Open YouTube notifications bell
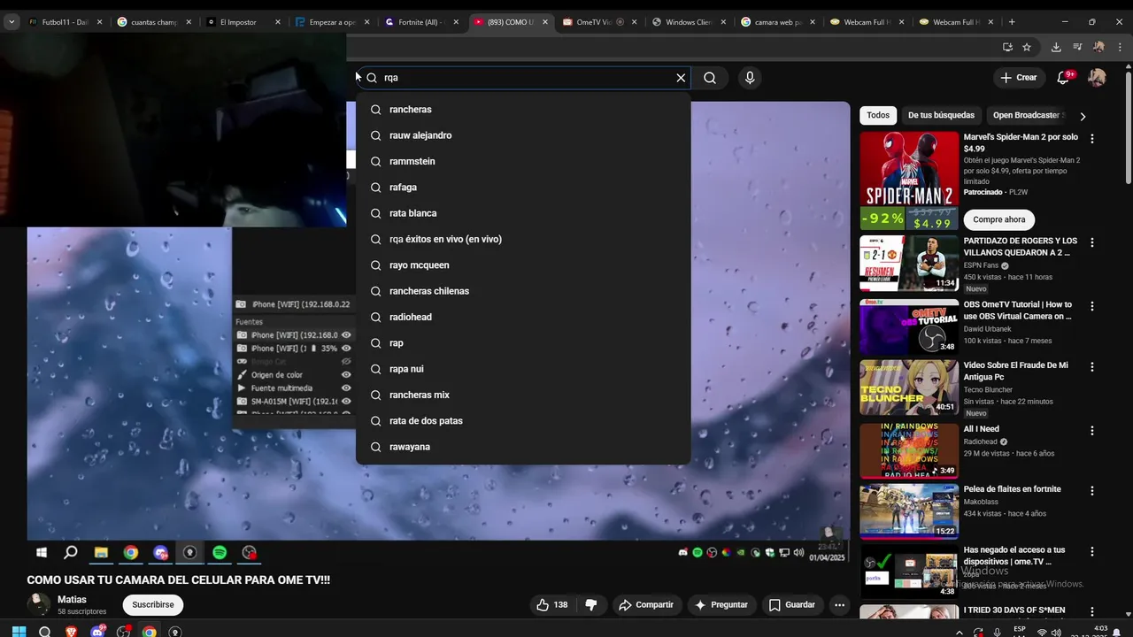The image size is (1133, 637). pyautogui.click(x=1064, y=78)
